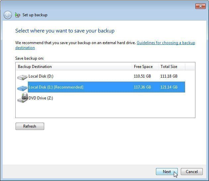Sort by the Total Size column header
The width and height of the screenshot is (209, 181).
coord(169,67)
